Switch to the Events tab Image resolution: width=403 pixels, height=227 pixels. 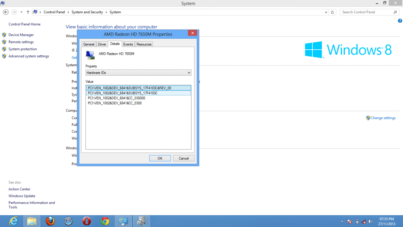click(x=128, y=44)
